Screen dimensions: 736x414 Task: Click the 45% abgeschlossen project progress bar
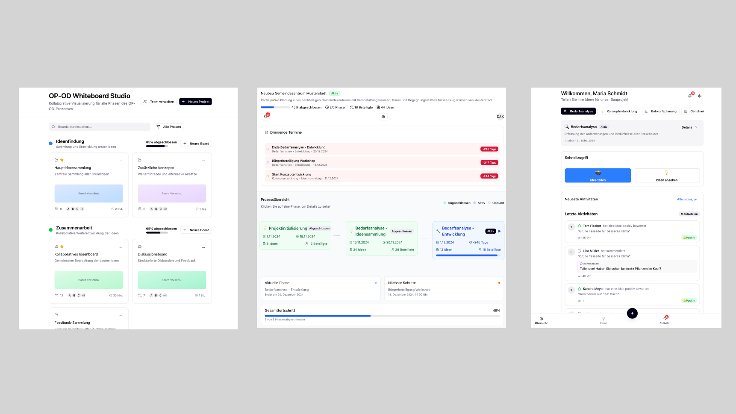(x=274, y=107)
